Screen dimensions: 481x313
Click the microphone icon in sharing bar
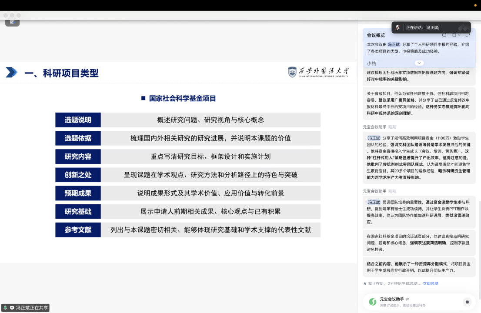pos(5,308)
